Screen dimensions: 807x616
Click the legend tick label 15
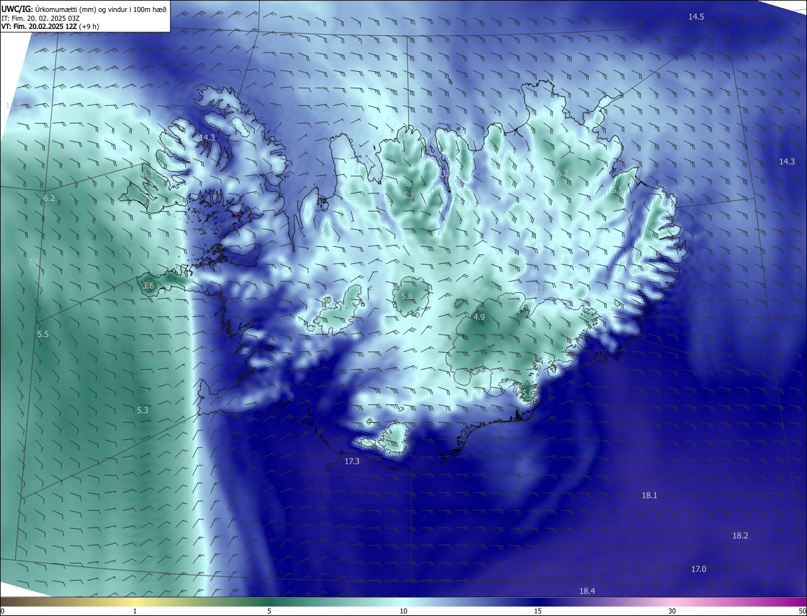(538, 611)
